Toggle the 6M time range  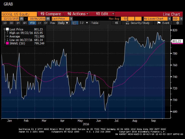click(x=25, y=23)
